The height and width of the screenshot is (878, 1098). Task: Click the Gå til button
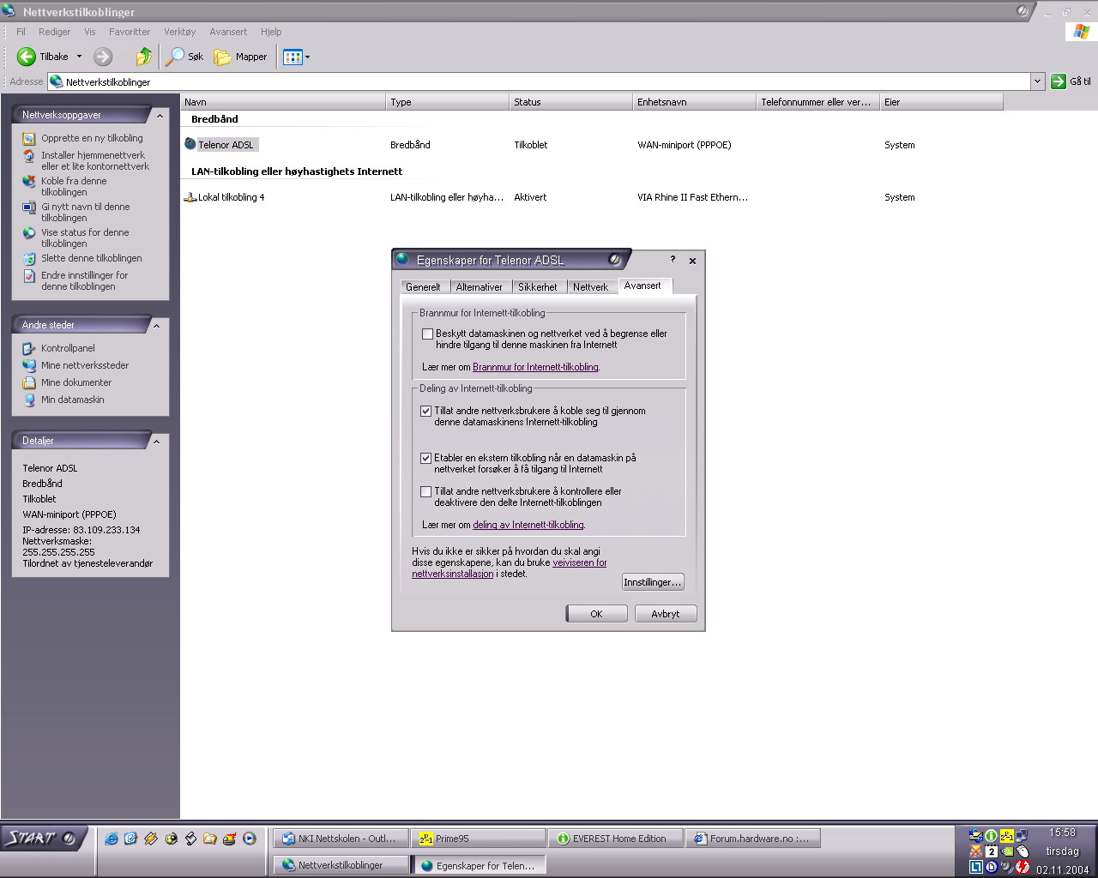pyautogui.click(x=1071, y=81)
